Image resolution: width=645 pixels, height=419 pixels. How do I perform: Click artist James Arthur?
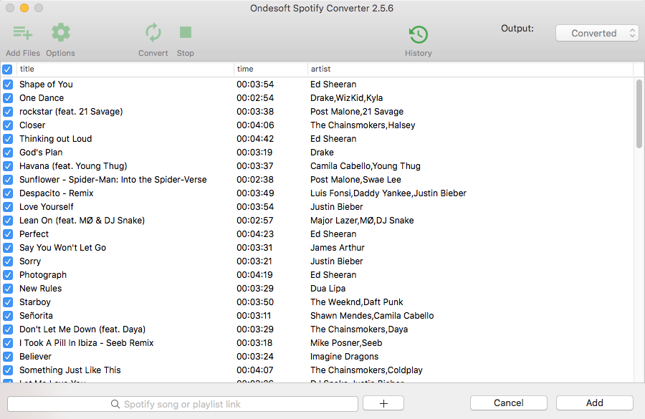338,248
